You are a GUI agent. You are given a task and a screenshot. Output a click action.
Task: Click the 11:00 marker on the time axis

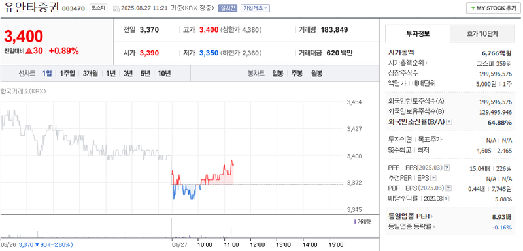click(231, 244)
